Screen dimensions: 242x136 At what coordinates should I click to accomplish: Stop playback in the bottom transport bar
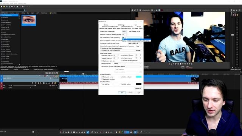pyautogui.click(x=74, y=132)
